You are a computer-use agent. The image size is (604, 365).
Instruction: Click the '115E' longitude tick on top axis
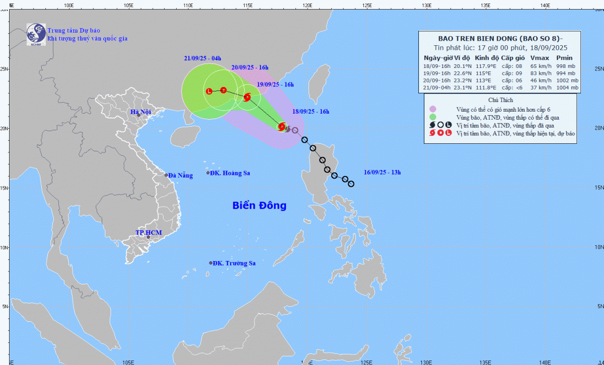pyautogui.click(x=248, y=5)
